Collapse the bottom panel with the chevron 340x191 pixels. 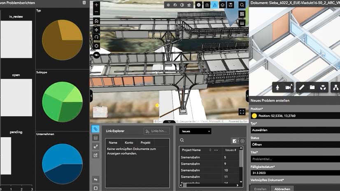click(x=169, y=122)
